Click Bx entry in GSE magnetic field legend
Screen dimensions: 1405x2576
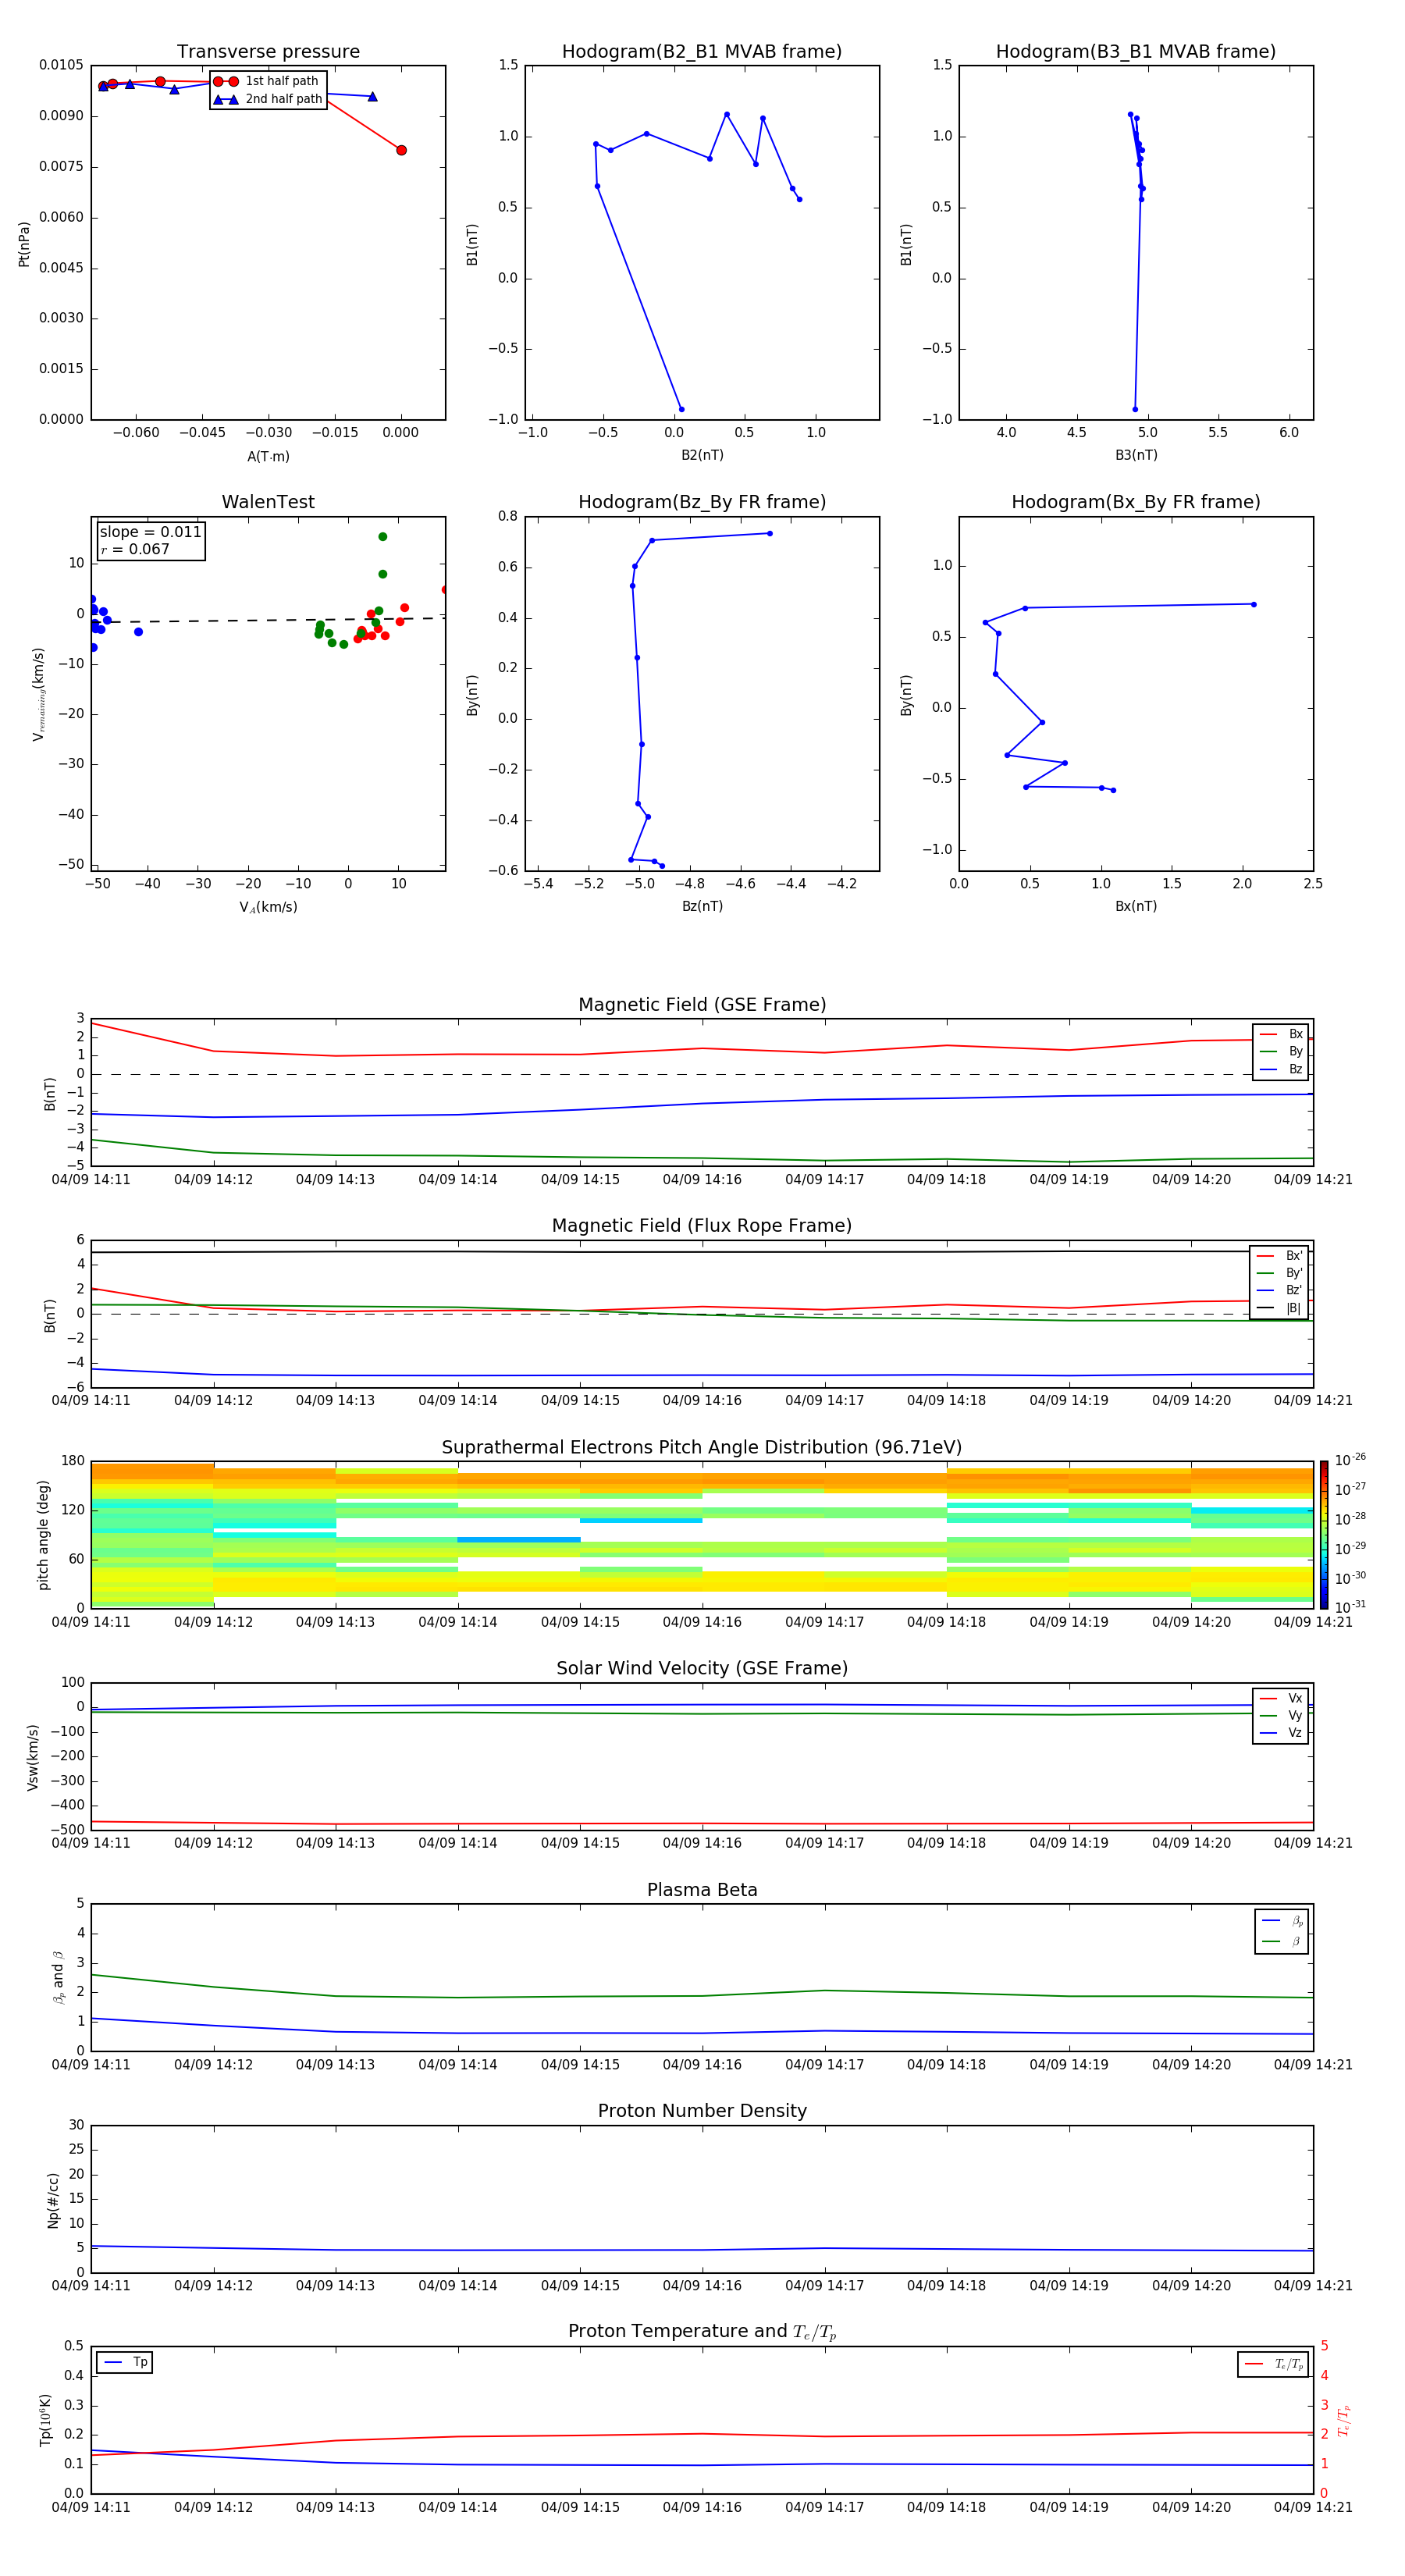(x=1282, y=1034)
